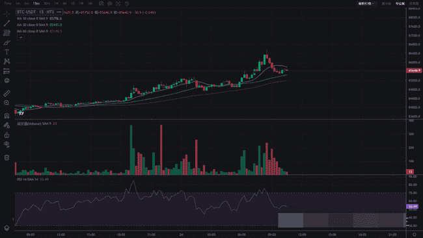Open BTC-USDT legend more options
This screenshot has height=238, width=423.
click(59, 12)
